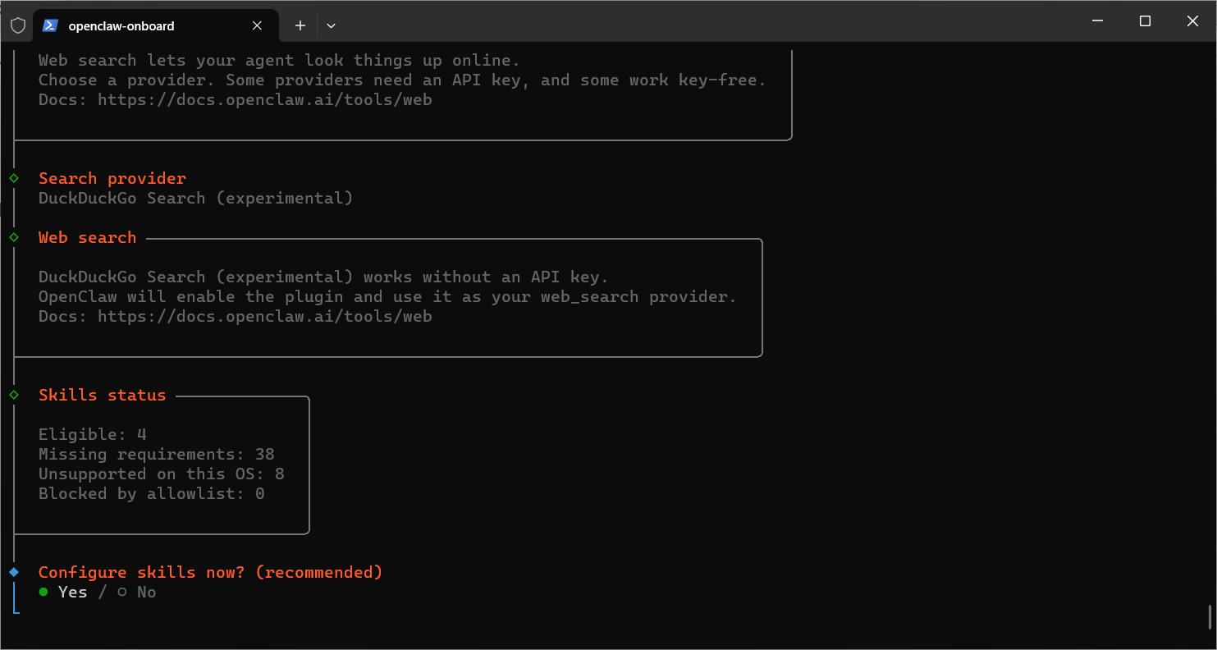Click the green diamond marker beside Web search
The width and height of the screenshot is (1217, 650).
[14, 237]
